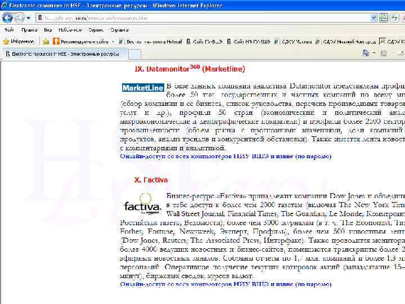This screenshot has width=405, height=304.
Task: Click the Internet Explorer logo in title bar
Action: (x=4, y=6)
